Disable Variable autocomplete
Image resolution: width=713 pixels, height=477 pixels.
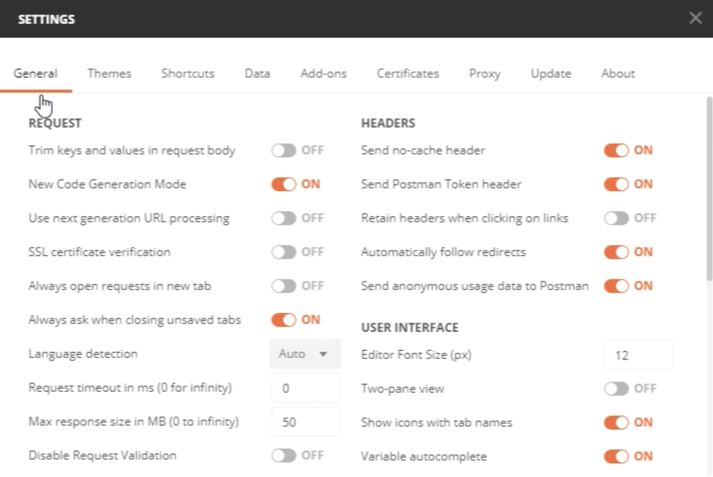point(616,456)
